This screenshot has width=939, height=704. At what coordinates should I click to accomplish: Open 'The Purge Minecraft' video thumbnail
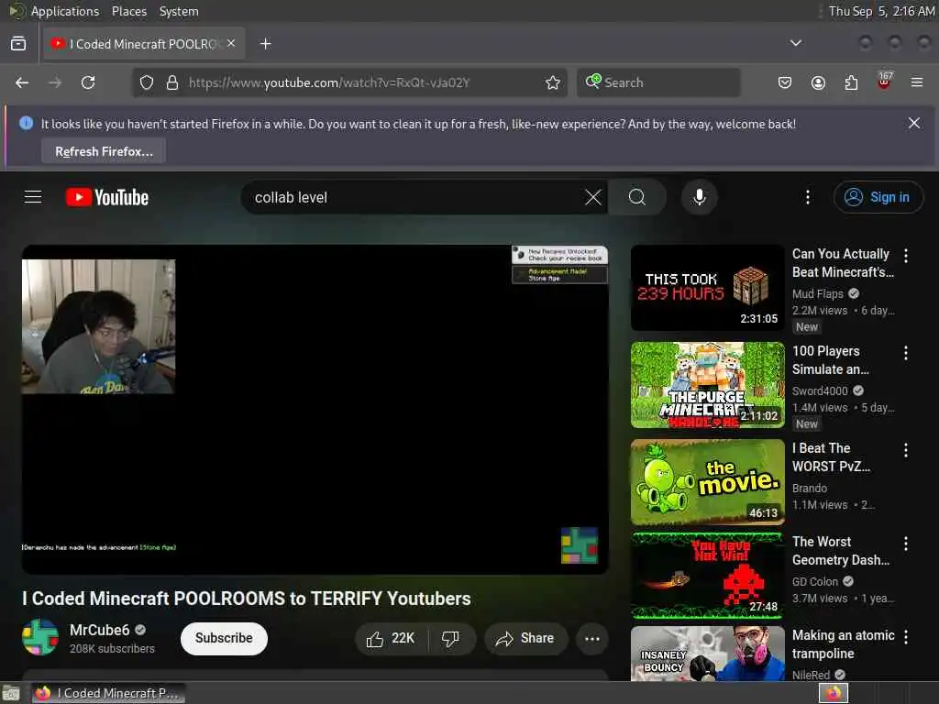point(707,385)
